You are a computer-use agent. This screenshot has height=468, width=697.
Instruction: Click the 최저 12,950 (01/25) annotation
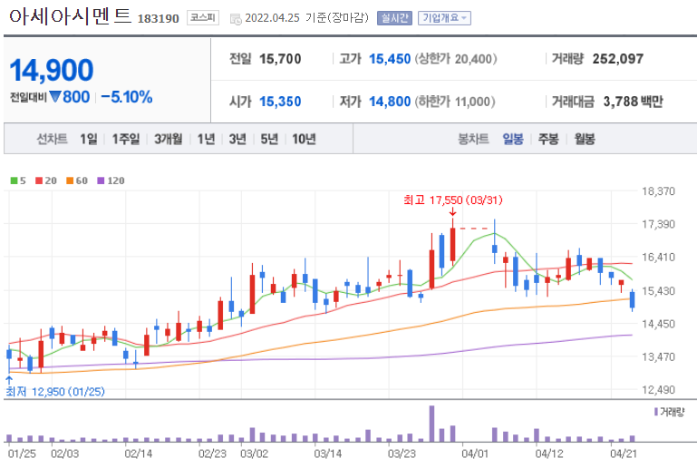pos(55,392)
